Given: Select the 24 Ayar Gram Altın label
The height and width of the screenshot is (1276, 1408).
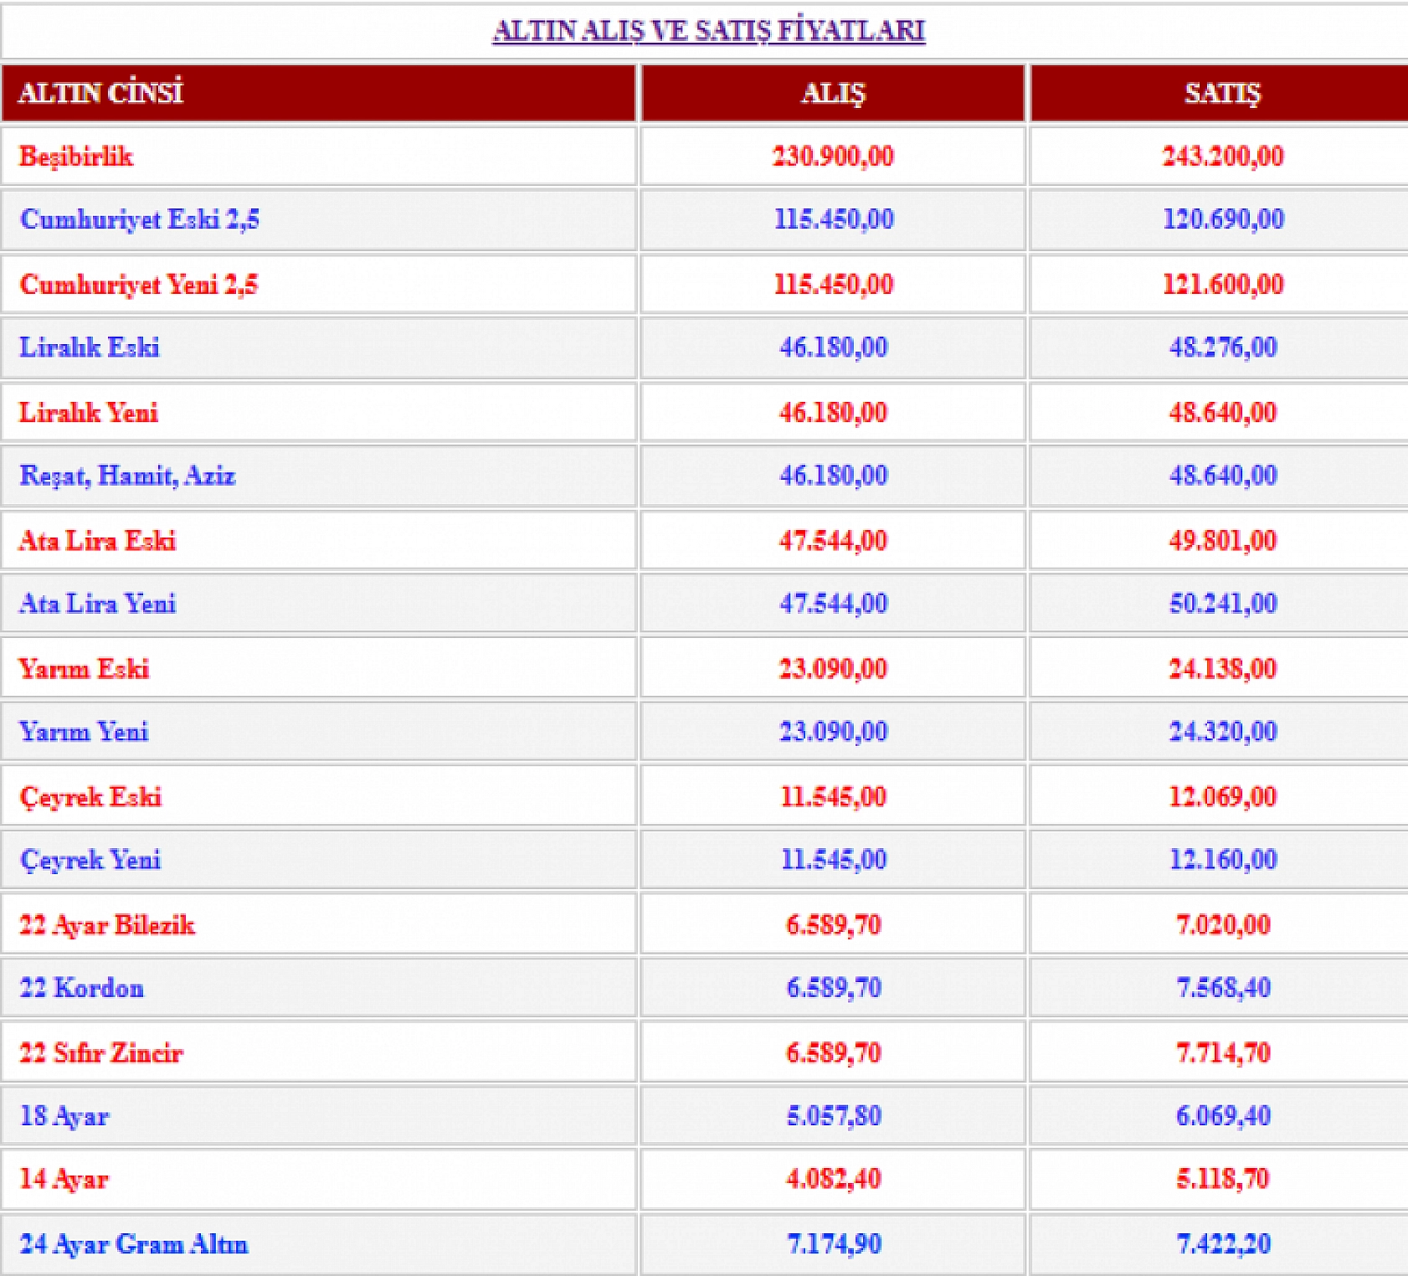Looking at the screenshot, I should pyautogui.click(x=134, y=1244).
